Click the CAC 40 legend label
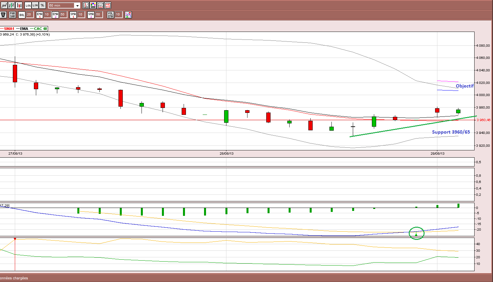The width and height of the screenshot is (493, 282). click(x=40, y=29)
